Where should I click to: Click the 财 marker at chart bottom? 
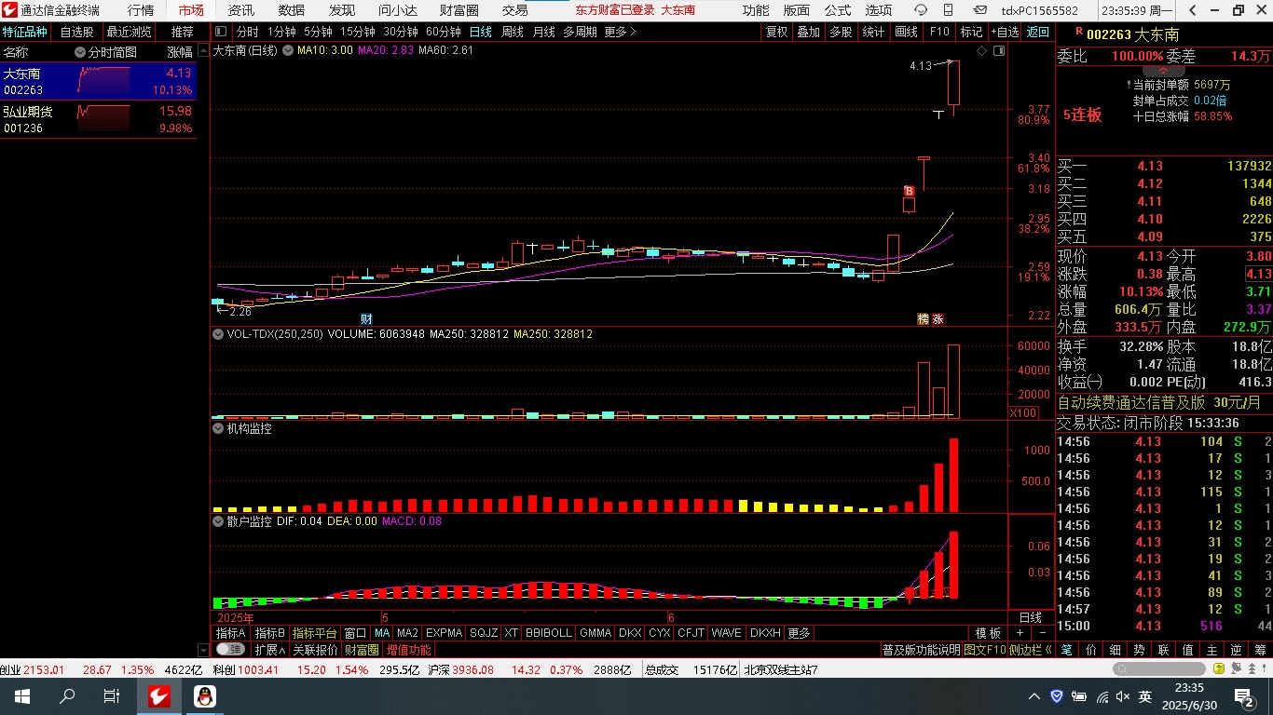click(366, 319)
